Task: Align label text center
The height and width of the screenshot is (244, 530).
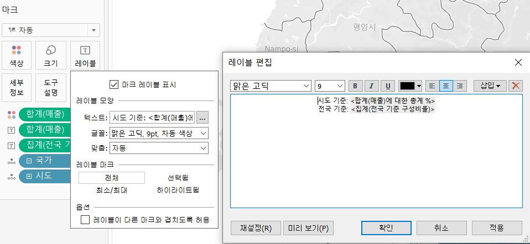Action: pyautogui.click(x=446, y=86)
